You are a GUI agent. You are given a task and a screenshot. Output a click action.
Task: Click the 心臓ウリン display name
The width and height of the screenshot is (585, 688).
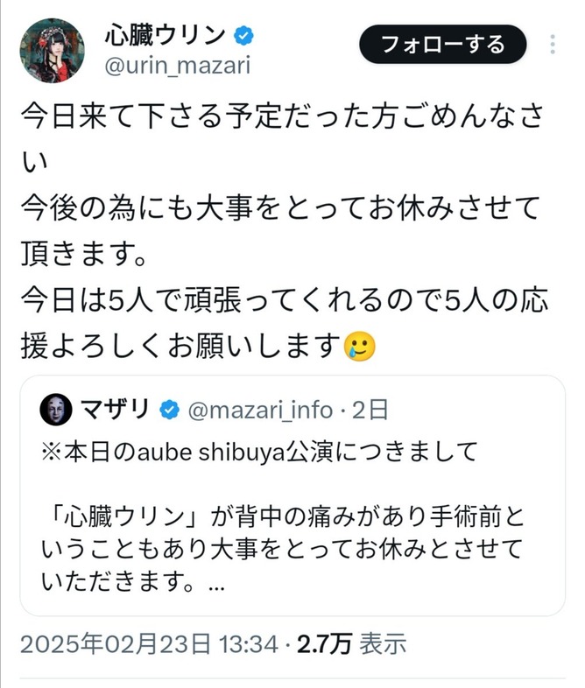point(166,35)
